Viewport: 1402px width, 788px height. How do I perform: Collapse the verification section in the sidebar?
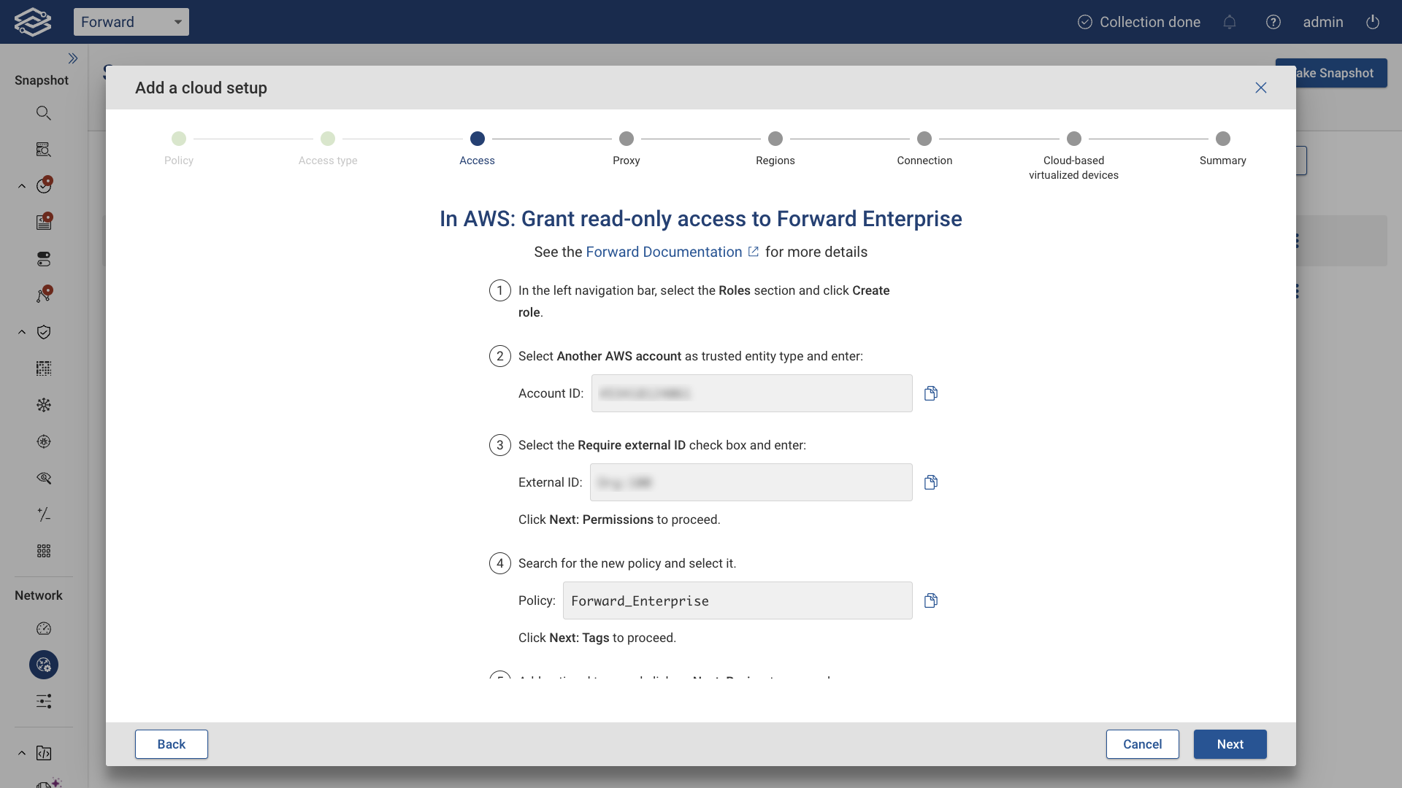(x=21, y=332)
